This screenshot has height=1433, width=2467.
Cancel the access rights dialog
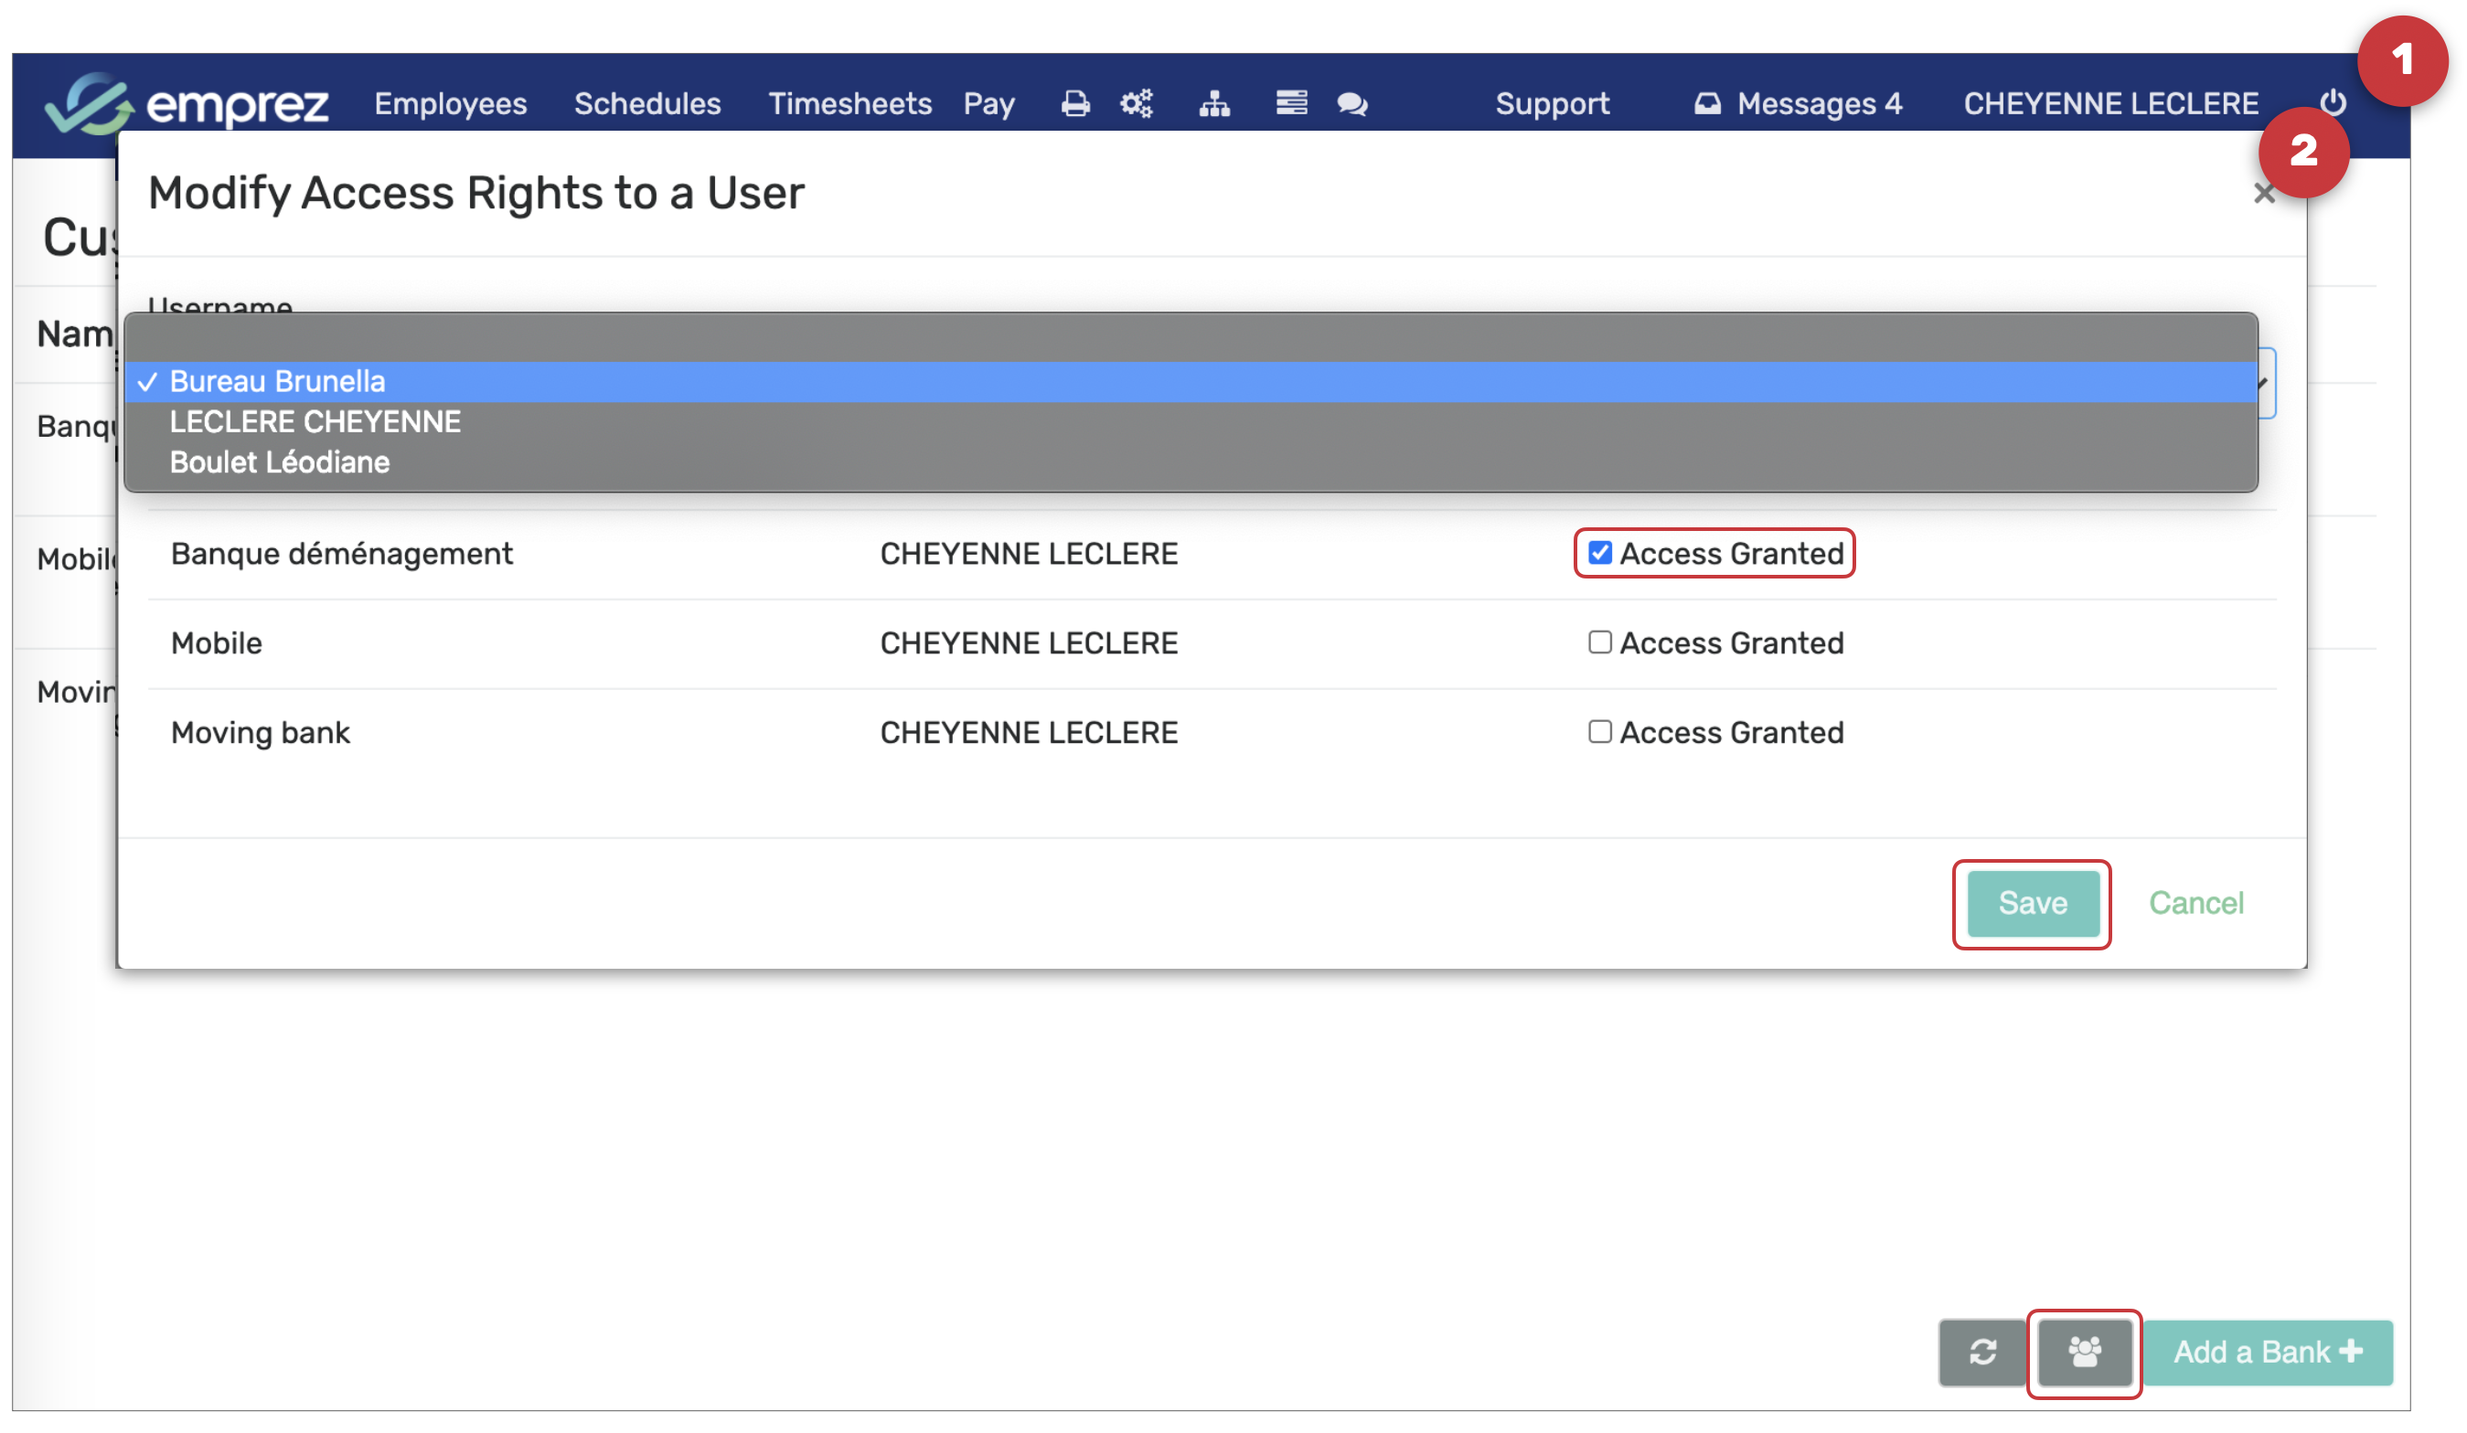2195,903
